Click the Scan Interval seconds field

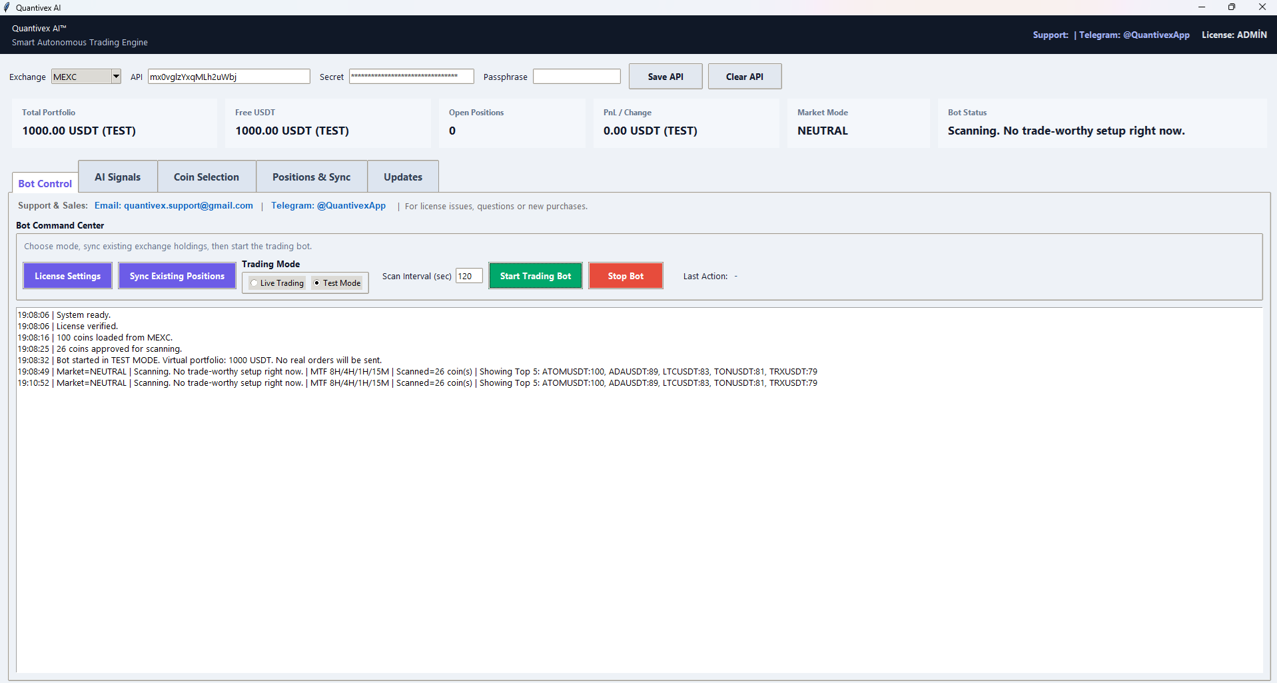pos(469,276)
